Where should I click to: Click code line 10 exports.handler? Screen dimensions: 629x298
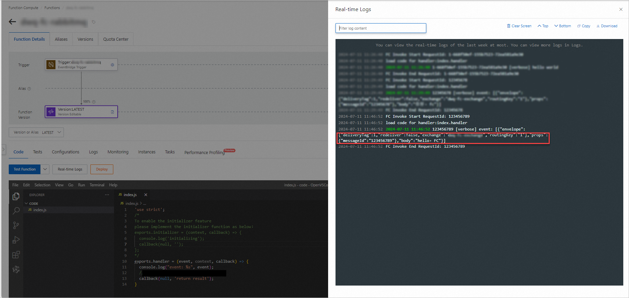191,261
